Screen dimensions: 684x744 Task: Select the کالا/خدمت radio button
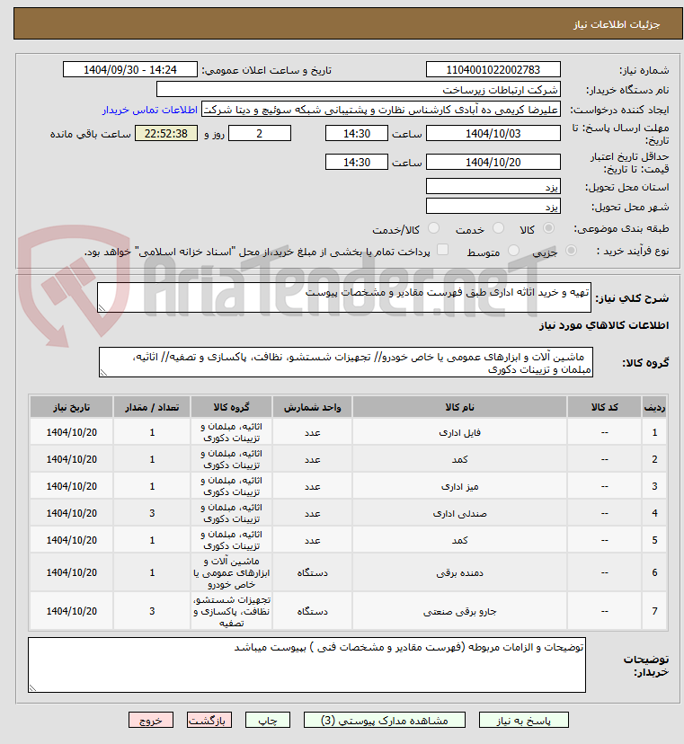(x=433, y=229)
